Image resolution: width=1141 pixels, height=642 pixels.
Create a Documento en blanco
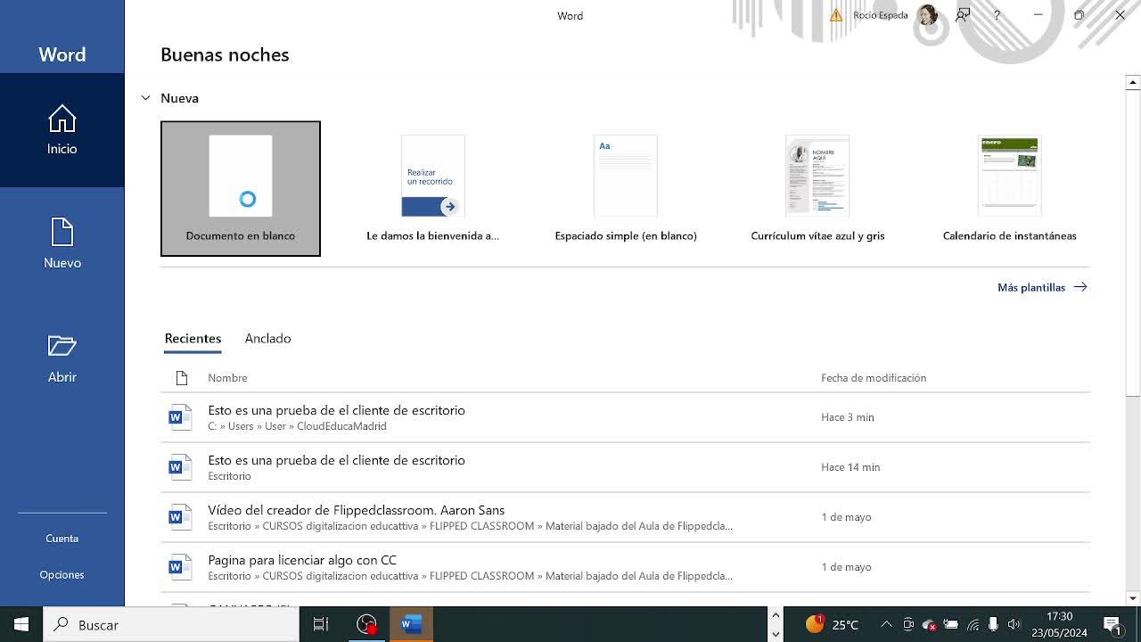point(241,189)
